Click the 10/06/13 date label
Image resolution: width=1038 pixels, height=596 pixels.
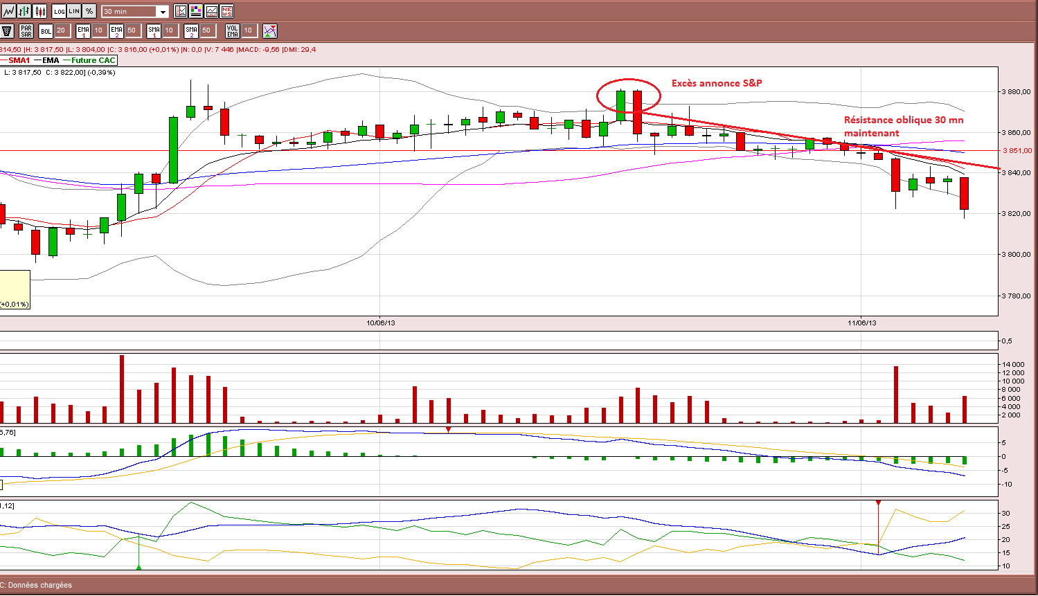coord(381,323)
